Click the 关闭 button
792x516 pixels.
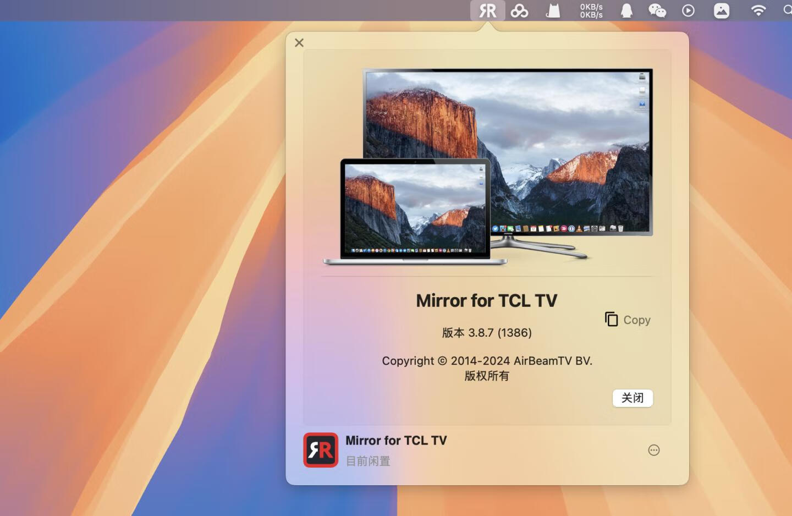coord(632,398)
